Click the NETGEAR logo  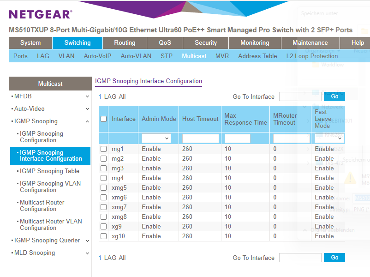40,14
